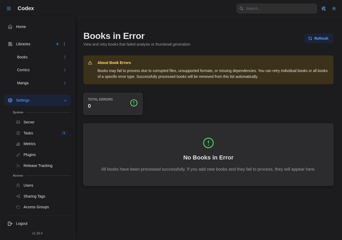Click the Logout door-arrow icon
Viewport: 342px width, 240px height.
click(x=10, y=224)
